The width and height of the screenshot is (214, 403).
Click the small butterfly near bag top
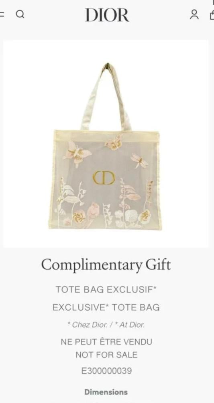pyautogui.click(x=114, y=143)
